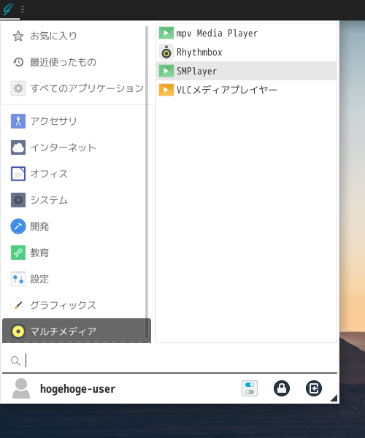Open VLCメディアプレイヤー
This screenshot has width=365, height=438.
pyautogui.click(x=246, y=90)
